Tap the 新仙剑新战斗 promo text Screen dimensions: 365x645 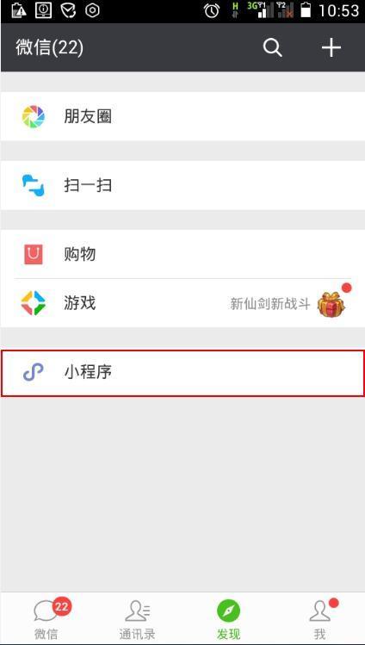pos(270,304)
